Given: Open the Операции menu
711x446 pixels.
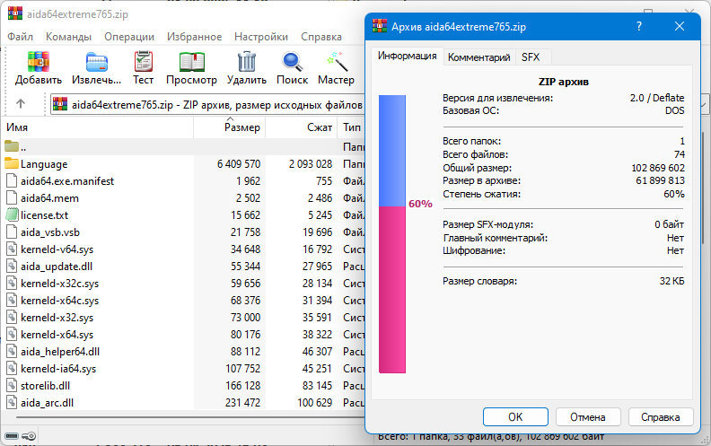Looking at the screenshot, I should coord(129,37).
